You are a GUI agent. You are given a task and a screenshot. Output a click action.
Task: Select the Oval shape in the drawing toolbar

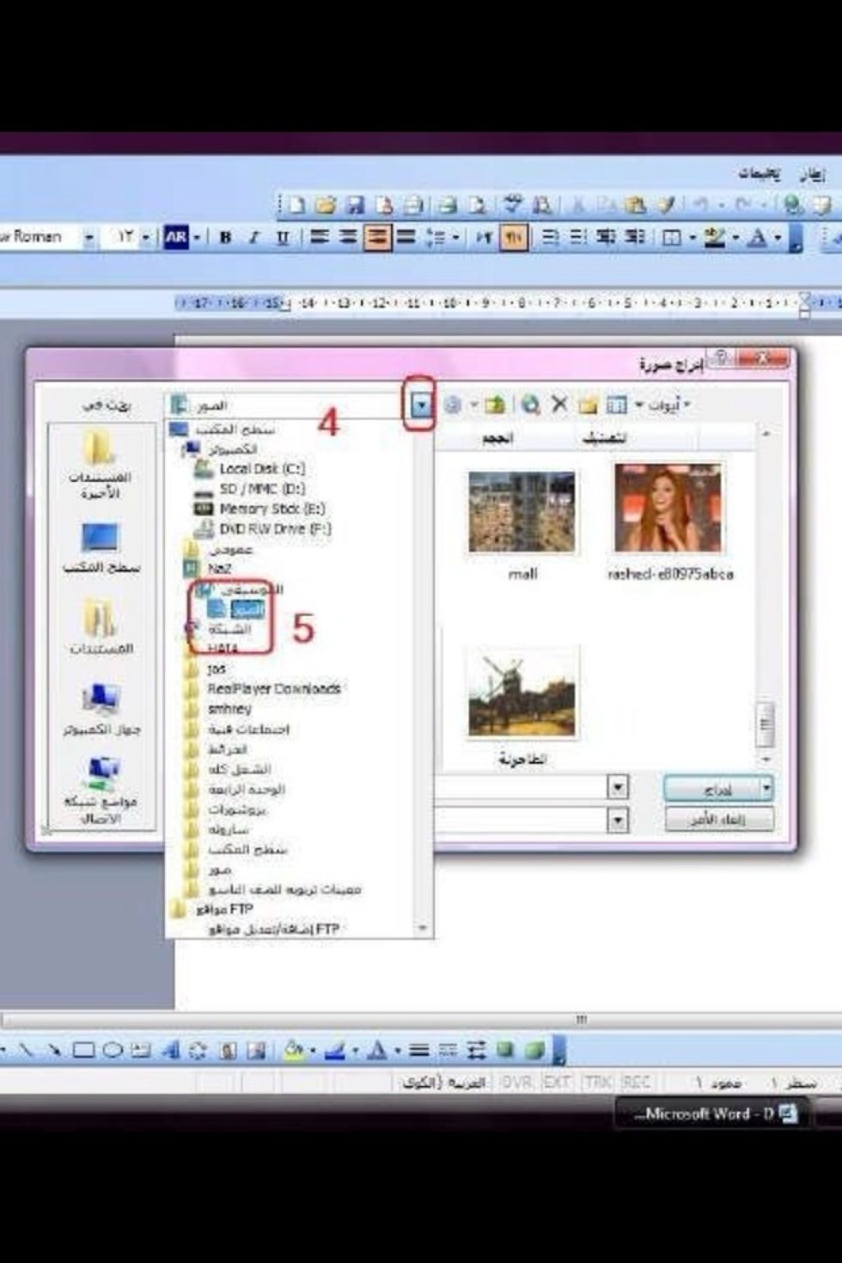tap(113, 1050)
